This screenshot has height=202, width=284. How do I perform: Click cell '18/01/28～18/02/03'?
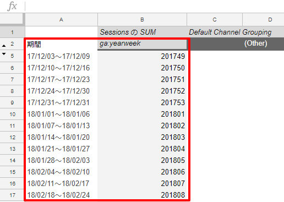pos(61,160)
